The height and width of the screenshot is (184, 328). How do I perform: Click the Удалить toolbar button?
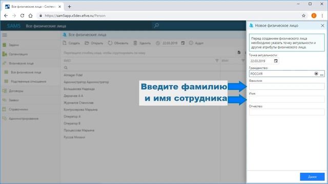pyautogui.click(x=142, y=43)
